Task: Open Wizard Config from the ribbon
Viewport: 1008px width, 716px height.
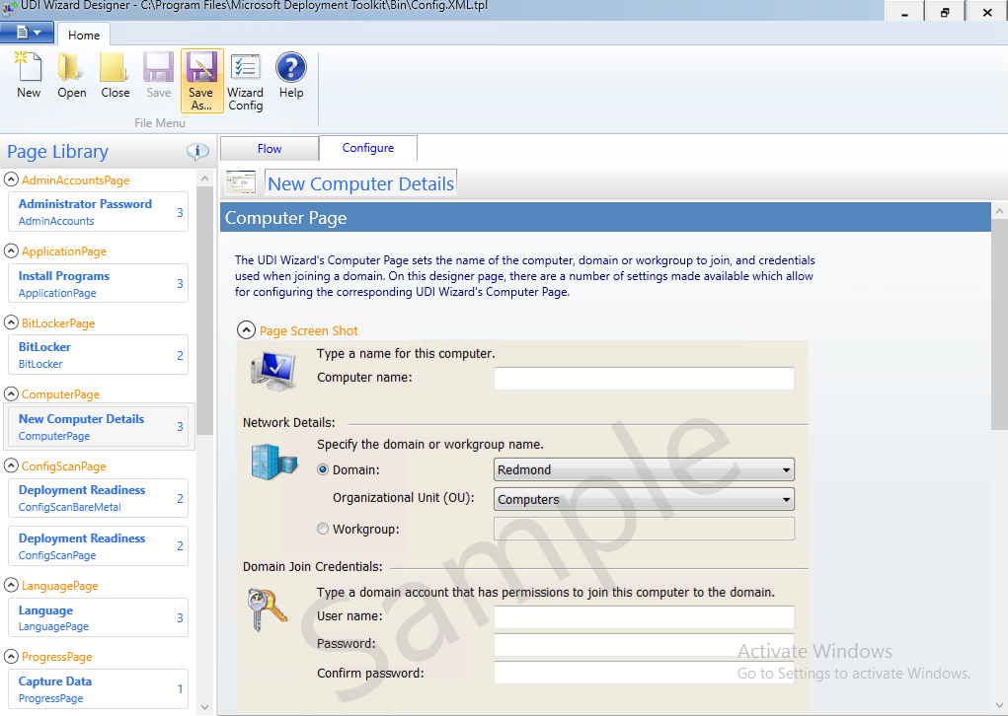Action: [x=245, y=82]
